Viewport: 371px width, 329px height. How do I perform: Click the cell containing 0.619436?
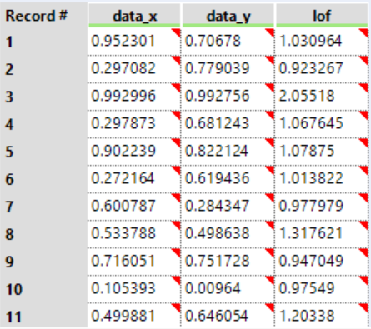[228, 179]
